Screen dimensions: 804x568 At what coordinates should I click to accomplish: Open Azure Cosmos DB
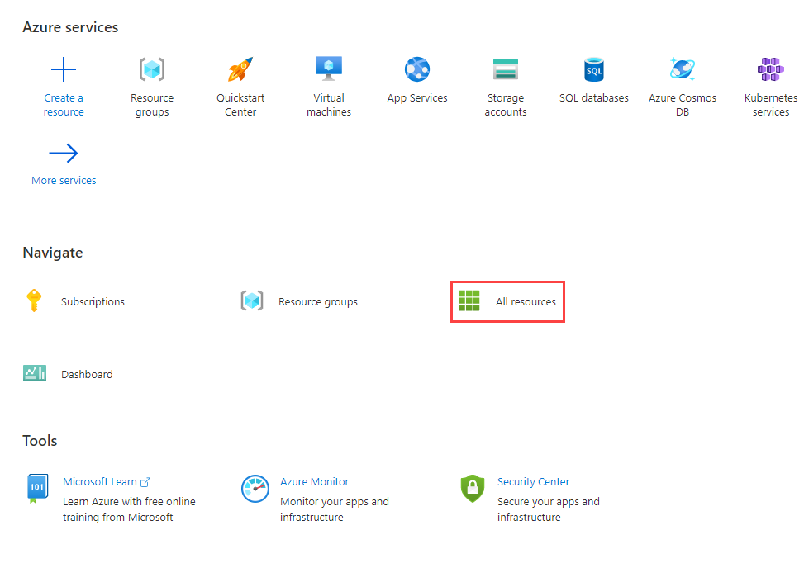pyautogui.click(x=682, y=83)
